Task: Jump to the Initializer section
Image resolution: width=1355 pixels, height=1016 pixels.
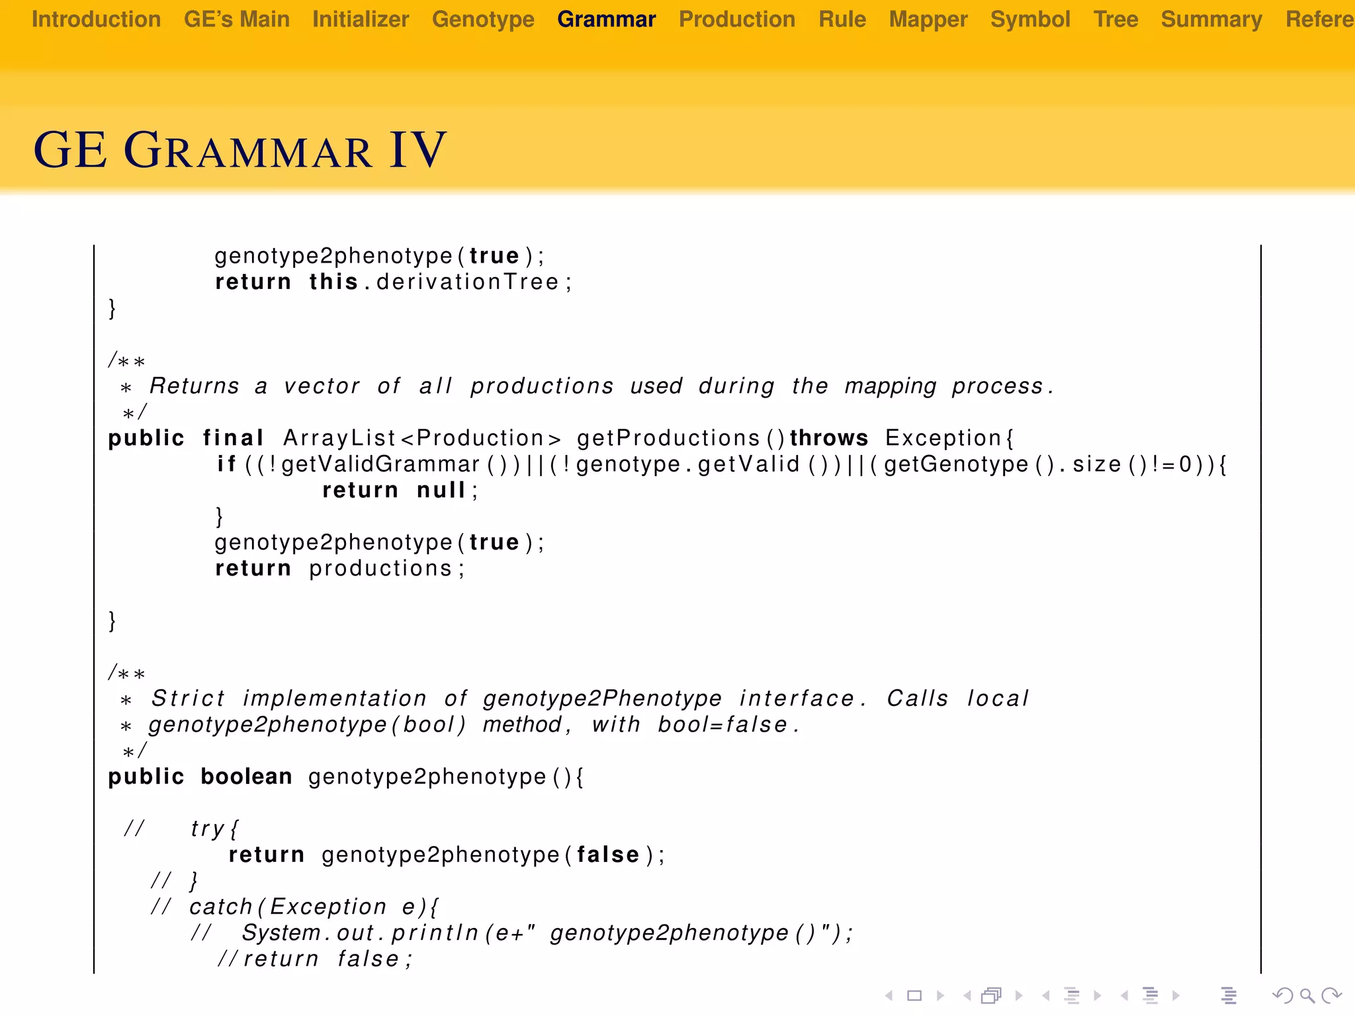Action: pyautogui.click(x=361, y=19)
